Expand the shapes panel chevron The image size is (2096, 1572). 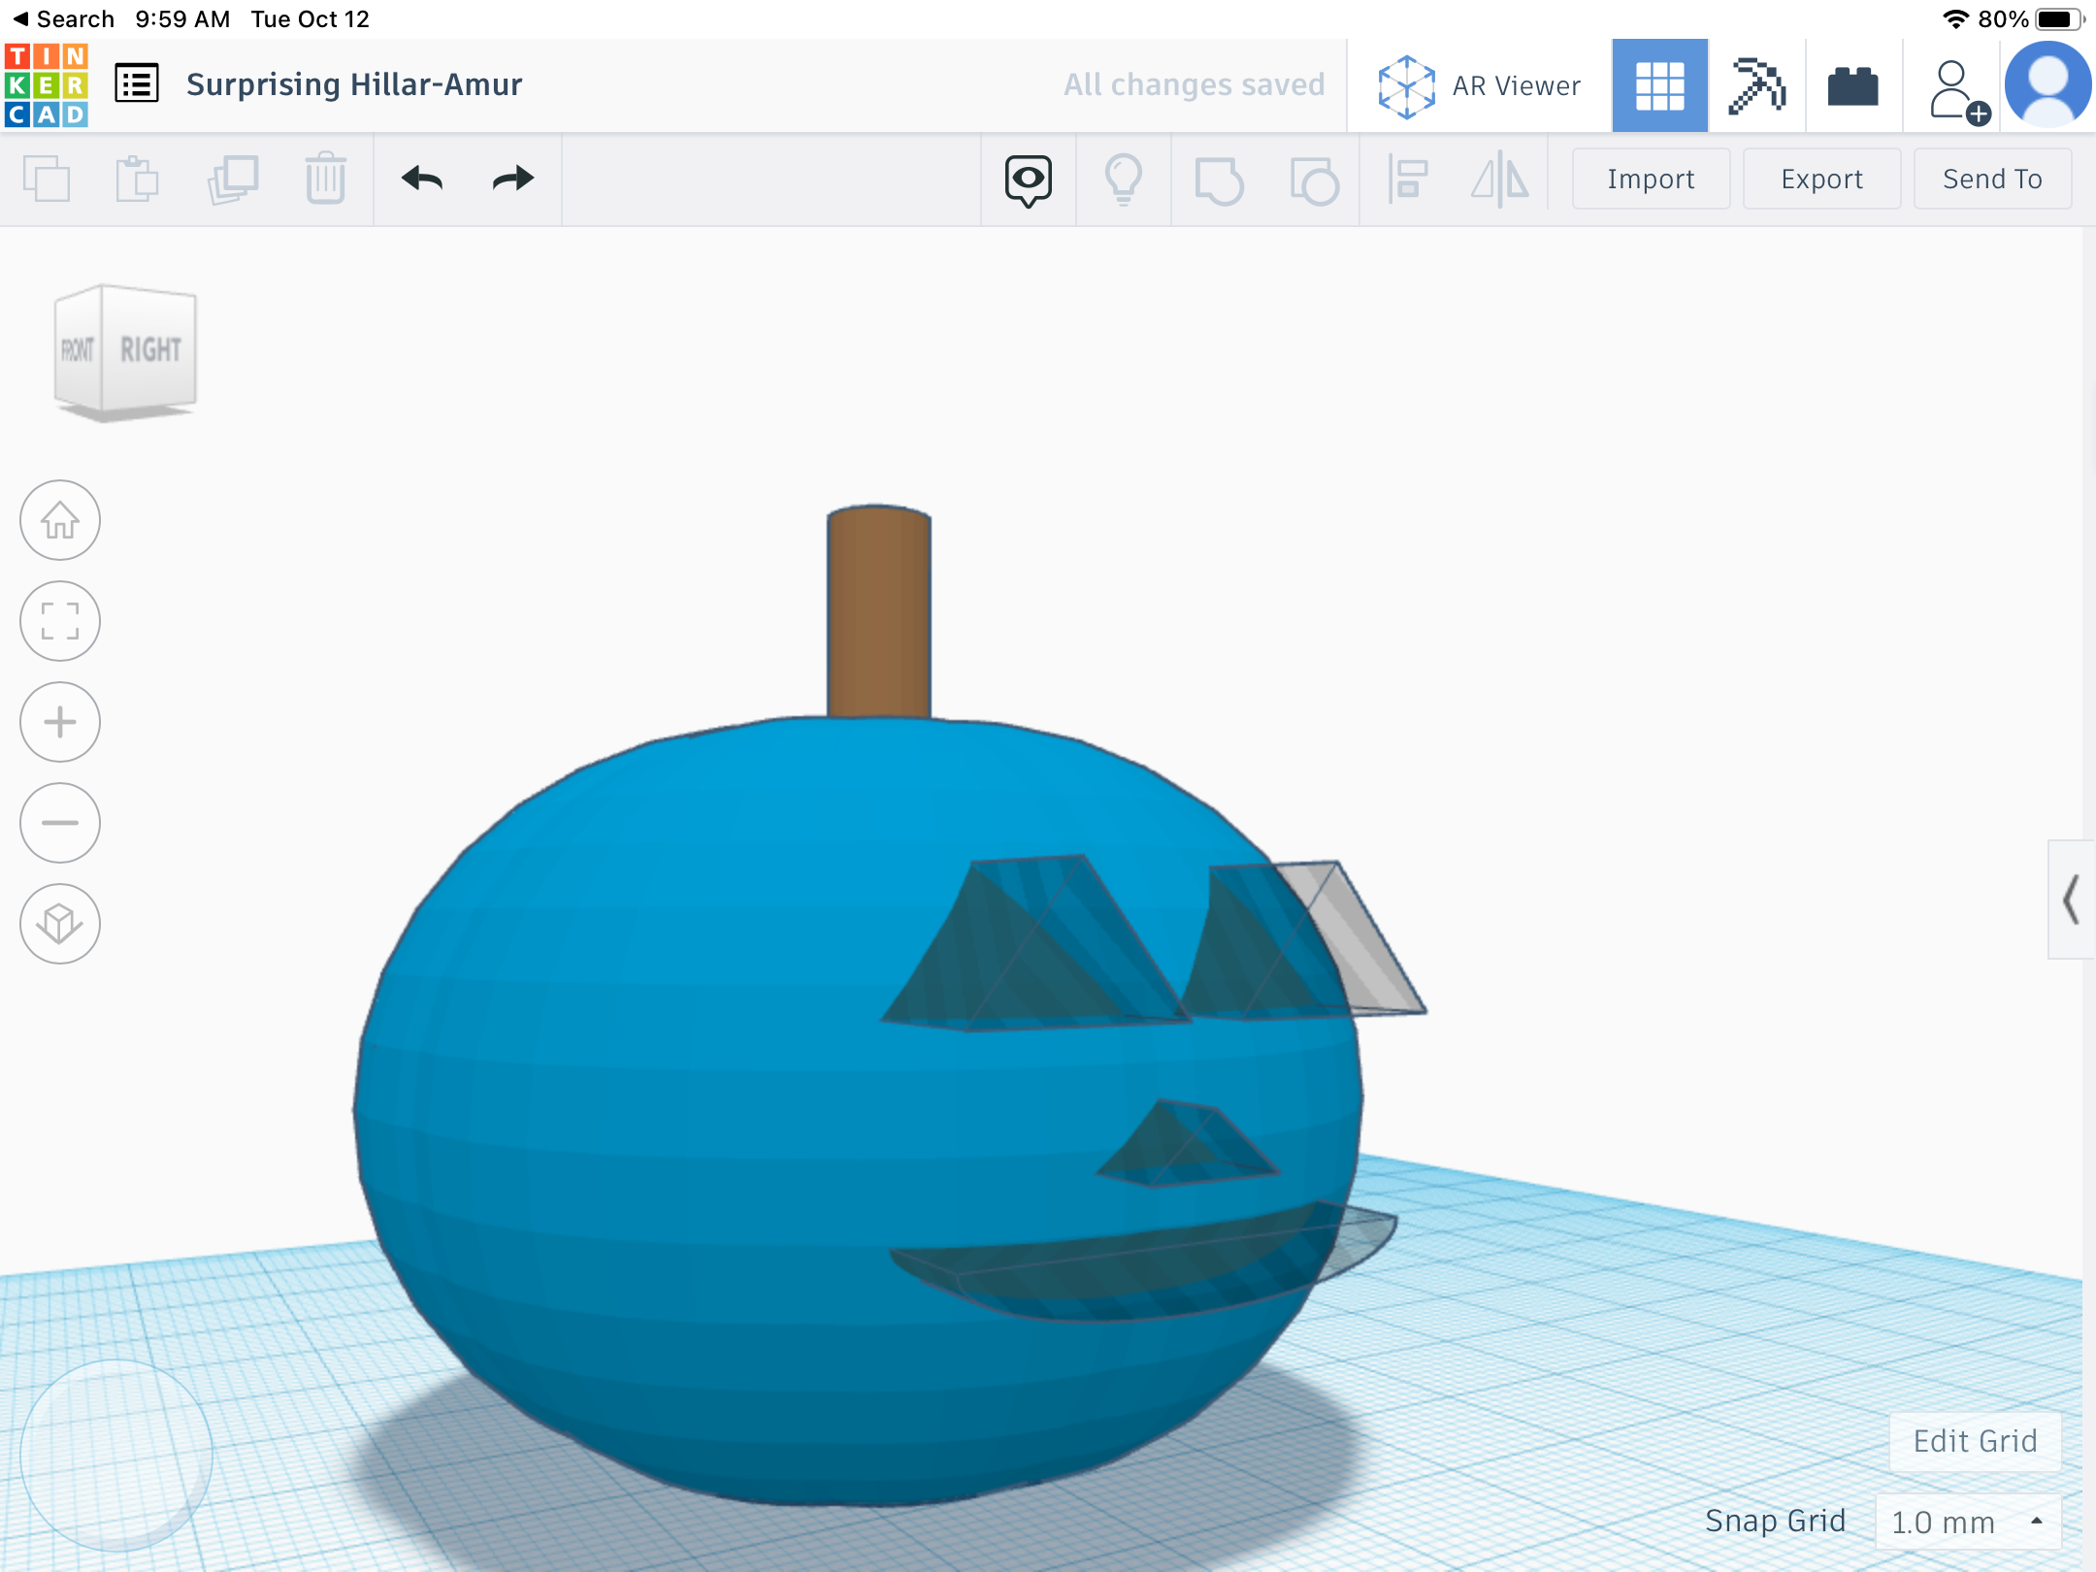click(2072, 901)
